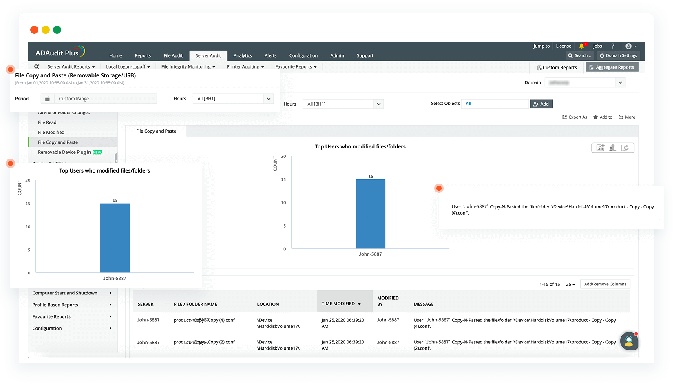Open the More options menu
This screenshot has width=674, height=385.
pyautogui.click(x=627, y=117)
